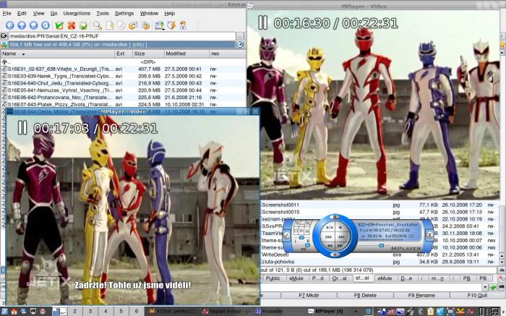Switch to the sf...el panel tab
Viewport: 506px width, 316px height.
pyautogui.click(x=362, y=278)
